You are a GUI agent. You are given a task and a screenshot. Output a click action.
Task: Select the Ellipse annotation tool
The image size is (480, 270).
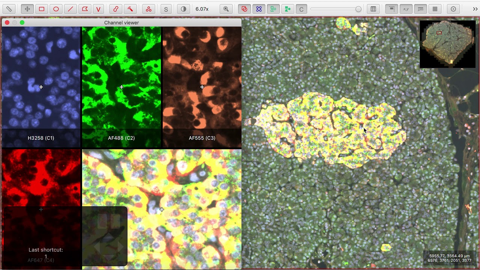coord(56,9)
